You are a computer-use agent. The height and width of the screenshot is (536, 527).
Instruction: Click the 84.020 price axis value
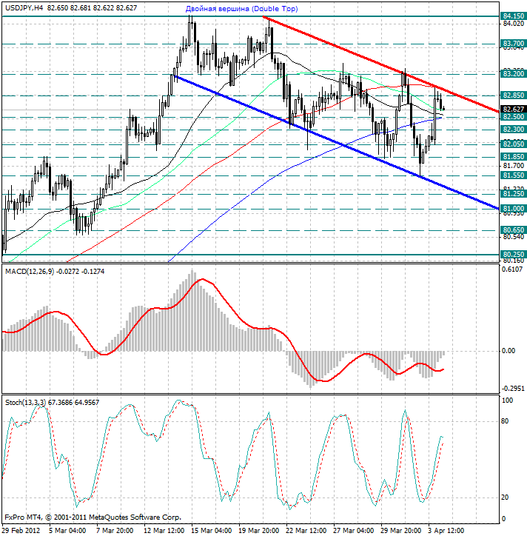tap(514, 24)
